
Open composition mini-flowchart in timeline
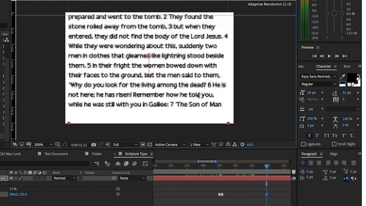97,164
